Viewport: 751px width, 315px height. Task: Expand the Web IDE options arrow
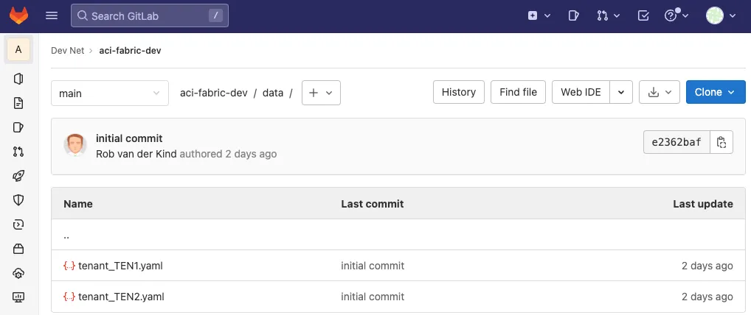pos(621,92)
